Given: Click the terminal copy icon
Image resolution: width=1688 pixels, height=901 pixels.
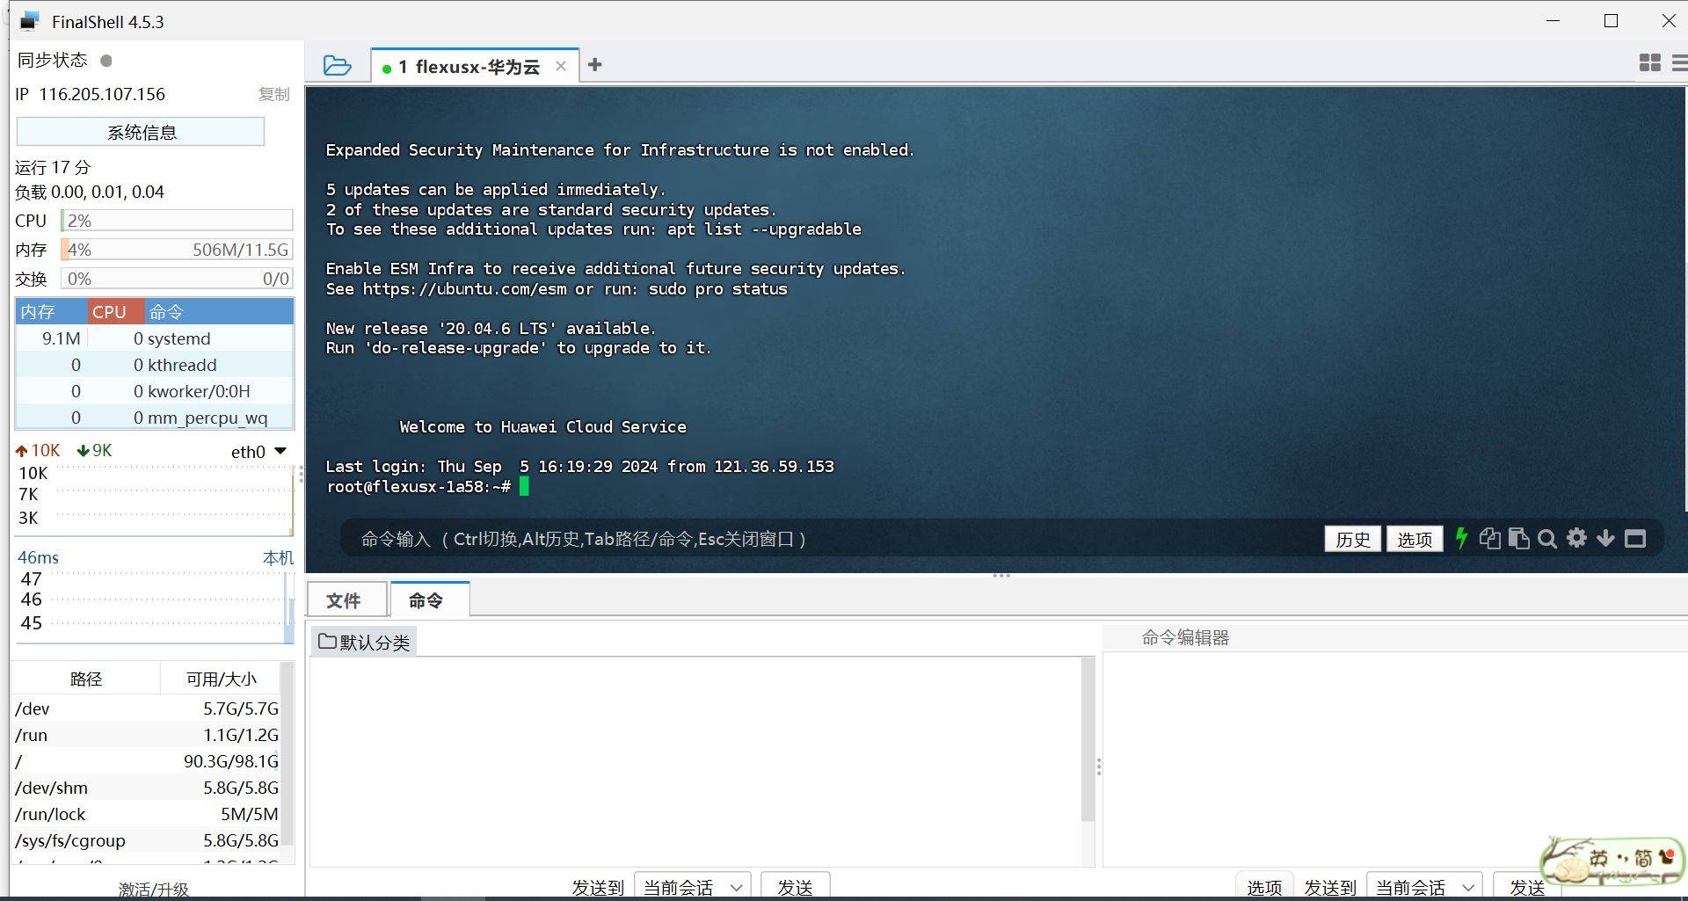Looking at the screenshot, I should click(x=1489, y=538).
